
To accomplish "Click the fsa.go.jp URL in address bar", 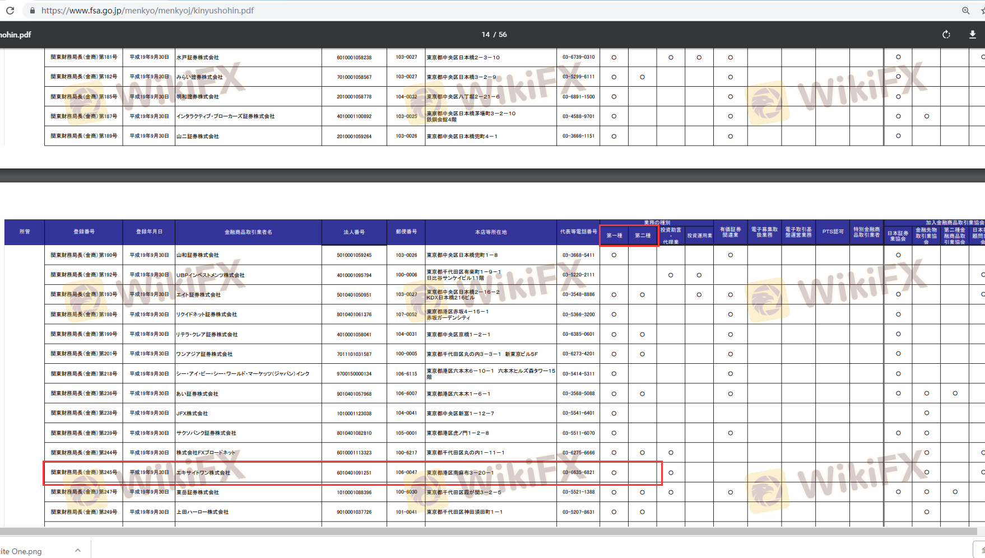I will pyautogui.click(x=147, y=11).
